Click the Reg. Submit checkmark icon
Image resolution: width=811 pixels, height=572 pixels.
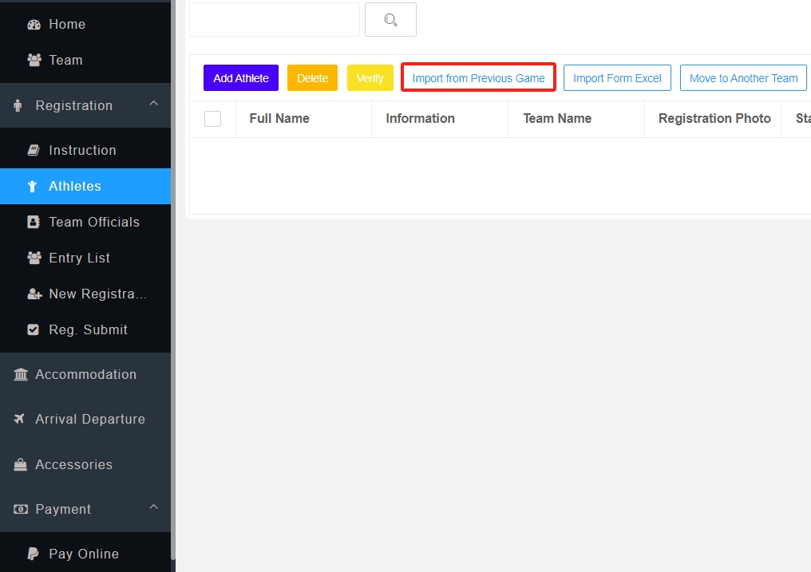[33, 329]
